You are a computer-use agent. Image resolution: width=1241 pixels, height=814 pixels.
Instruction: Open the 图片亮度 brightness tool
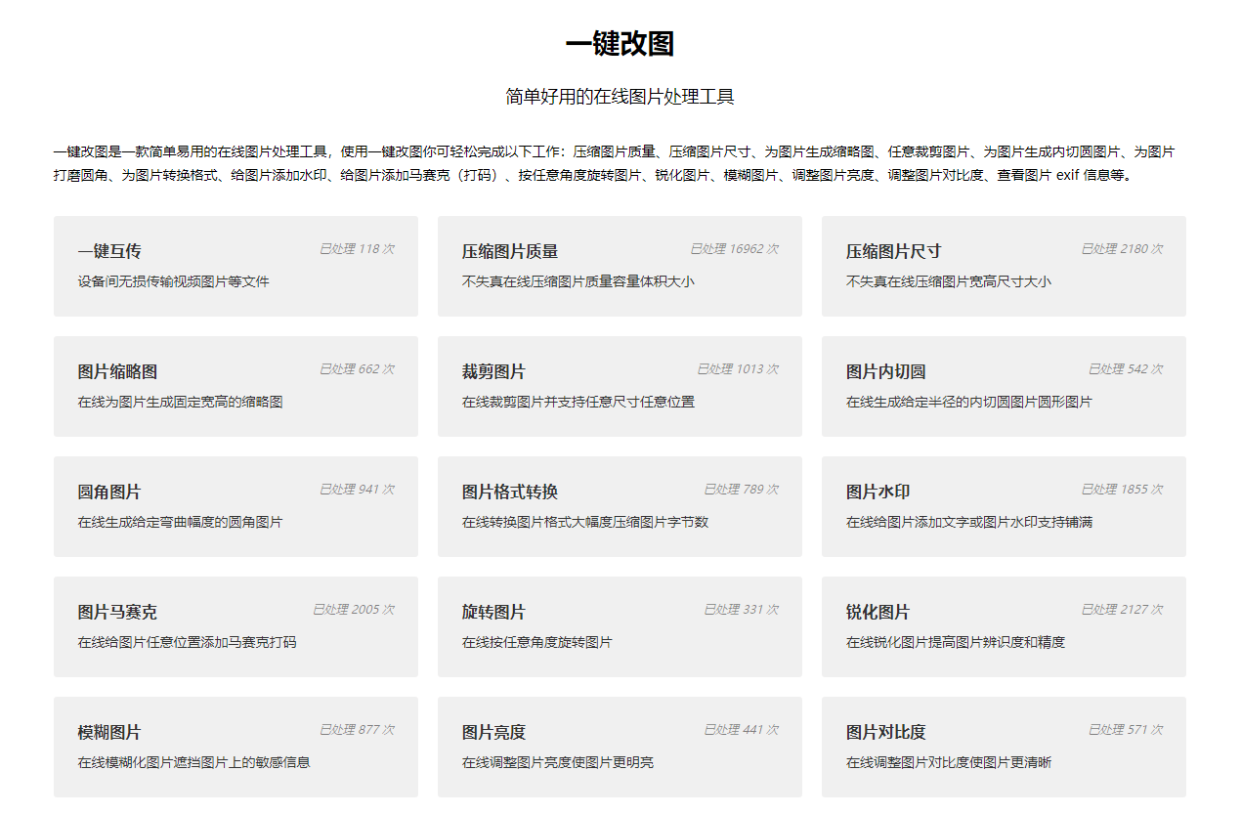click(x=619, y=747)
